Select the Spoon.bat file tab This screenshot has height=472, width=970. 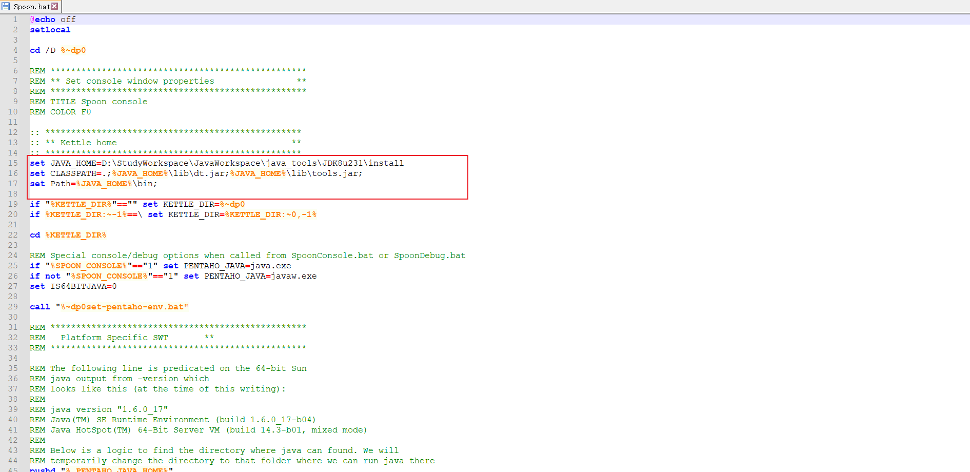[x=31, y=7]
